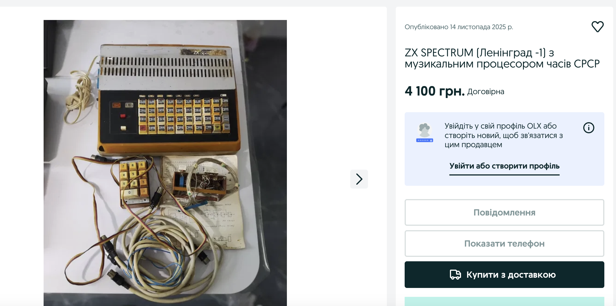616x306 pixels.
Task: Select the ZX SPECTRUM listing title text
Action: click(x=502, y=58)
